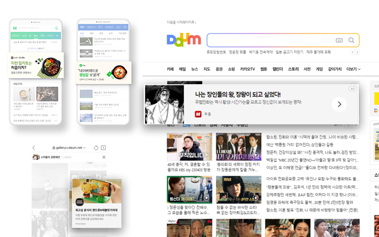
Task: Open the 카카오TV menu item
Action: pos(247,69)
